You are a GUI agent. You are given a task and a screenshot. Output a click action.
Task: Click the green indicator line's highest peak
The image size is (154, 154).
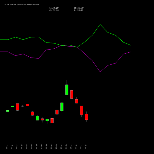tap(100, 25)
